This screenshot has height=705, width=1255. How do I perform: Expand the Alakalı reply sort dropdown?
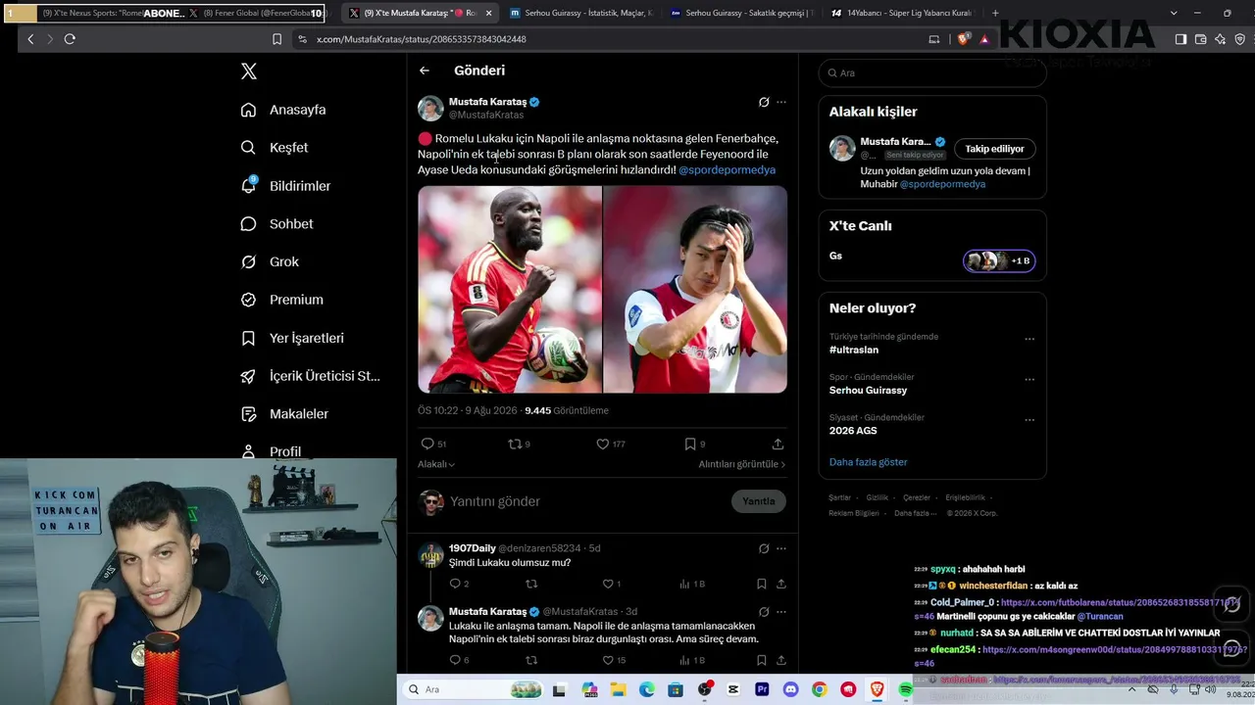[436, 464]
